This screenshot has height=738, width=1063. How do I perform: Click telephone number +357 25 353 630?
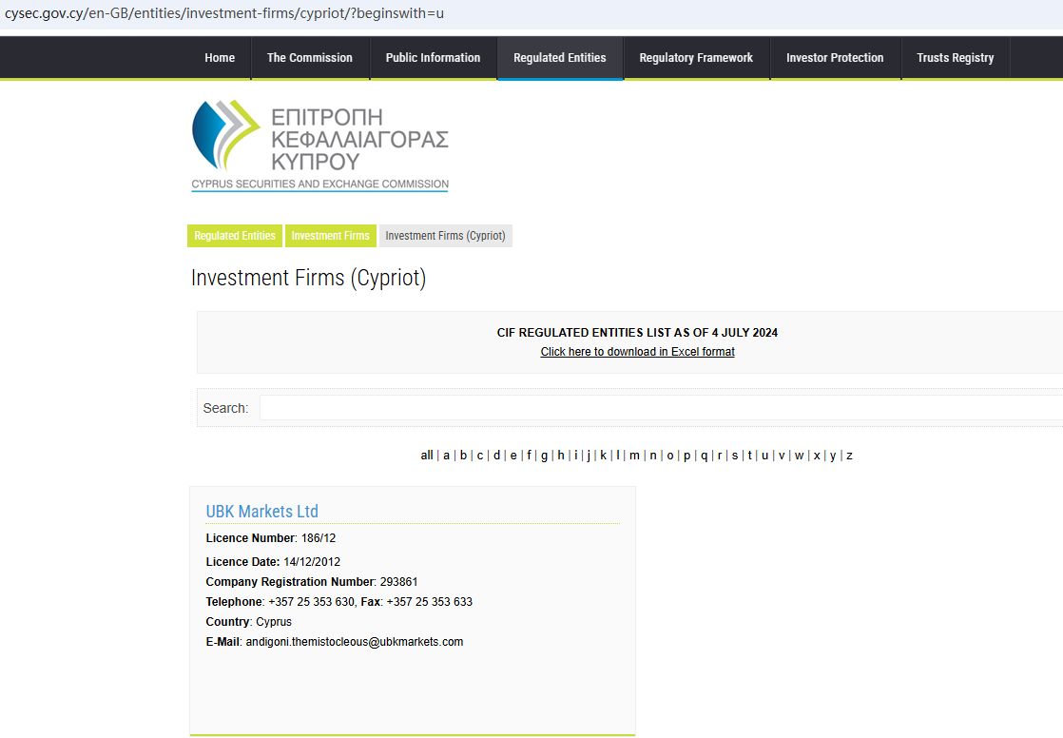[x=311, y=602]
